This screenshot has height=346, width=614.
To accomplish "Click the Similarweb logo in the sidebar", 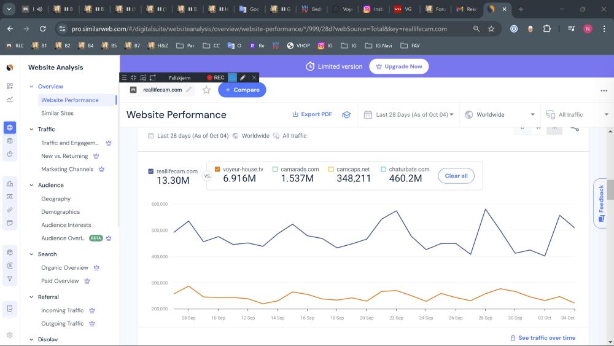I will point(10,68).
